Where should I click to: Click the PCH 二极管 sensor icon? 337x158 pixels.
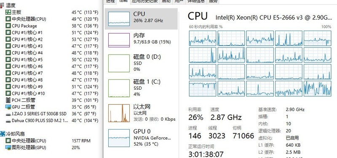tap(8, 100)
